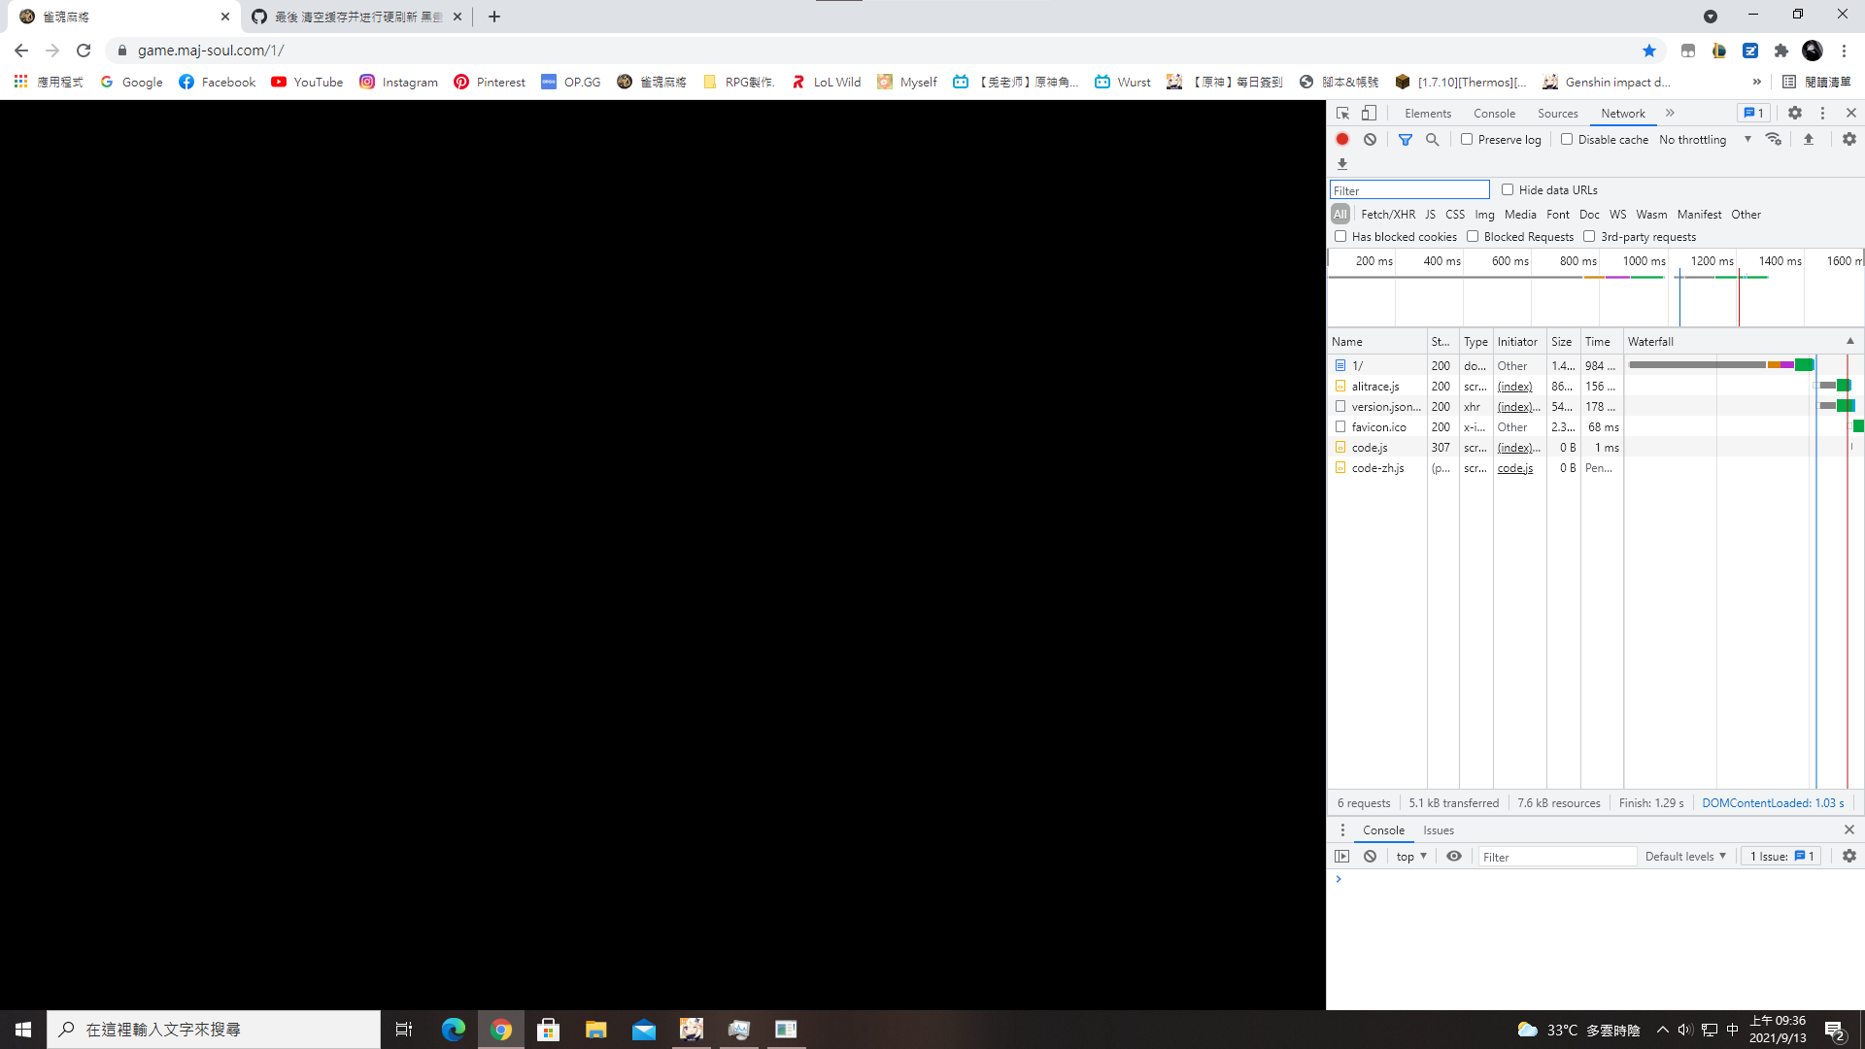The width and height of the screenshot is (1865, 1049).
Task: Open the network request search
Action: tap(1433, 139)
